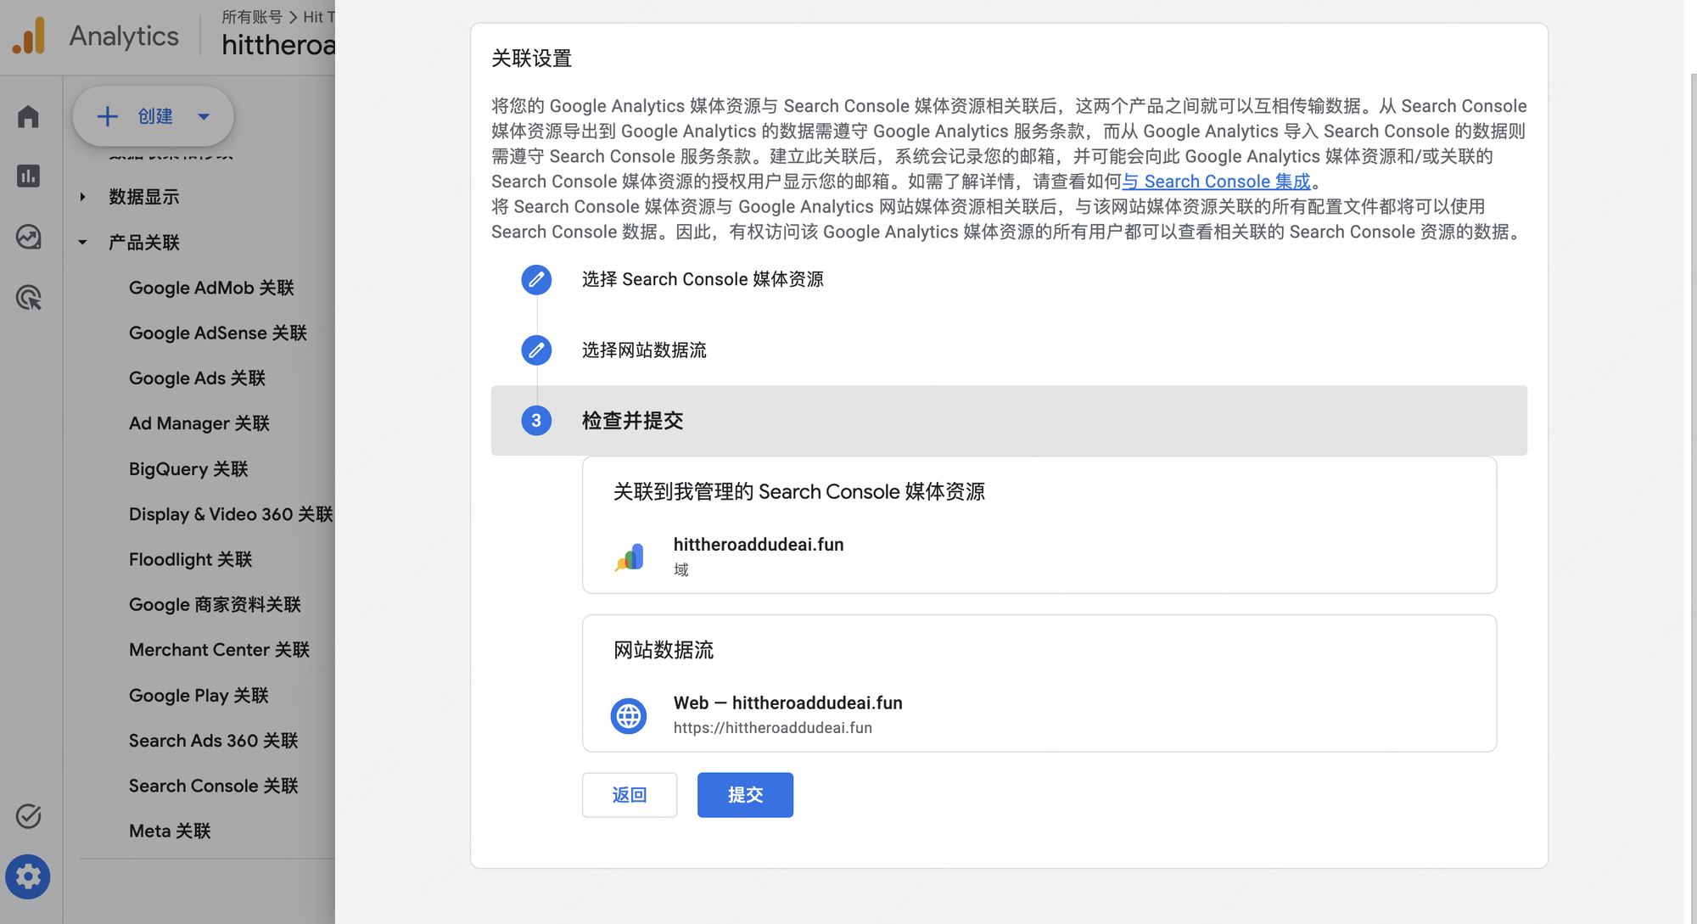Click the plus icon on 创建 button

107,116
